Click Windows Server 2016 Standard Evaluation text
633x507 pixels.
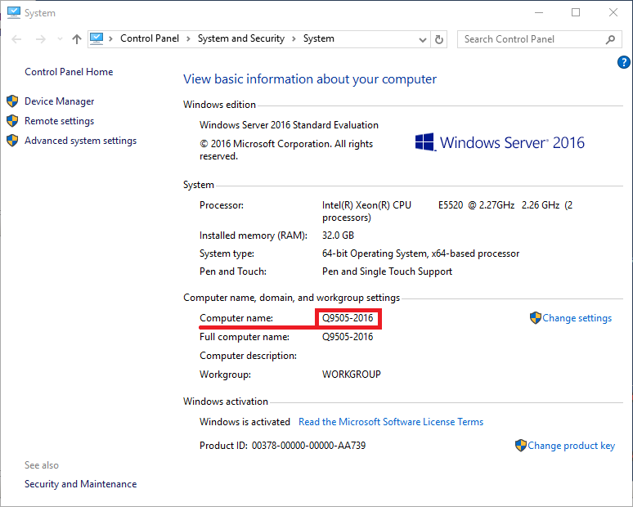click(x=289, y=125)
